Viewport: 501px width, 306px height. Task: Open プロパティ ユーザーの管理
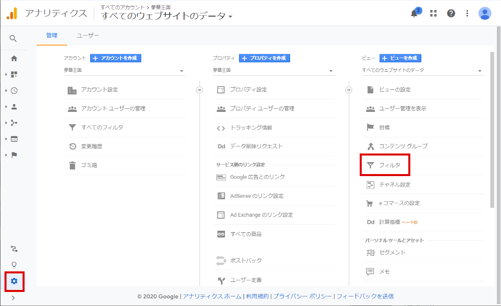click(274, 109)
